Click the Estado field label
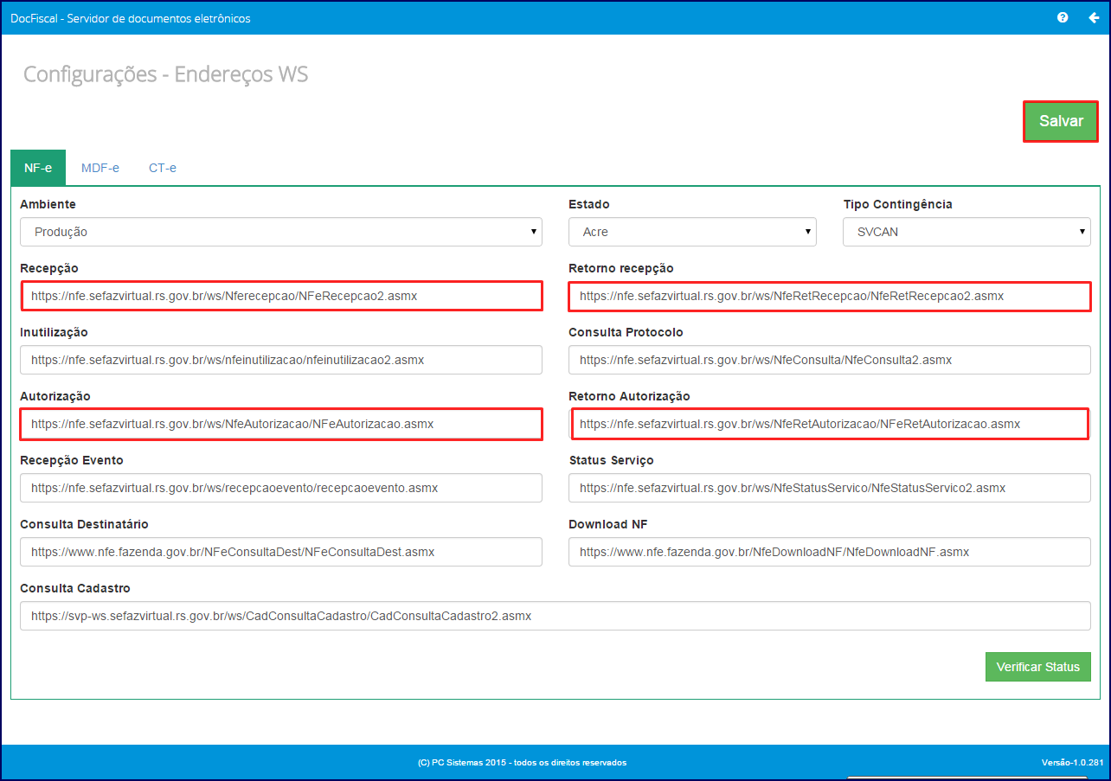This screenshot has width=1111, height=781. (x=589, y=204)
